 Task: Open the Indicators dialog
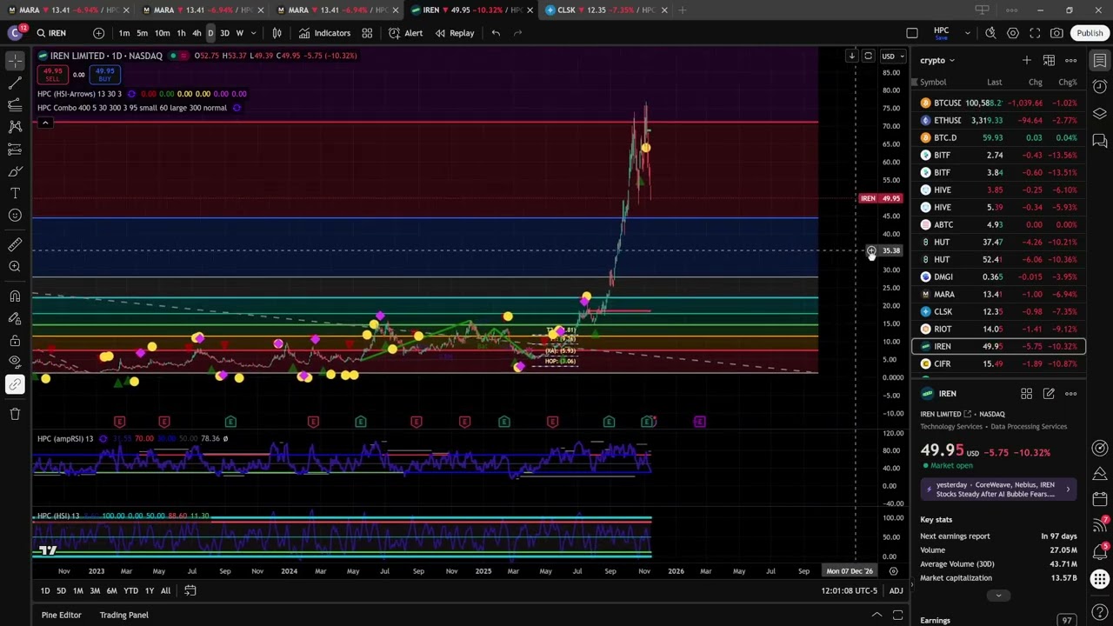(324, 33)
